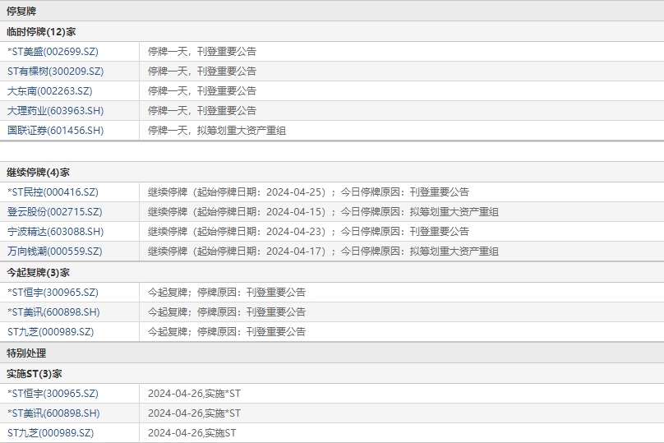This screenshot has width=664, height=443.
Task: Open the 登云股份(002715.SZ) link
Action: click(55, 211)
